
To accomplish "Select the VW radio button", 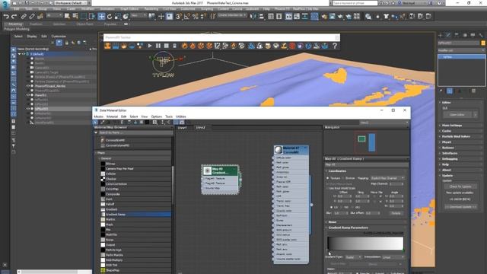I will pyautogui.click(x=341, y=207).
